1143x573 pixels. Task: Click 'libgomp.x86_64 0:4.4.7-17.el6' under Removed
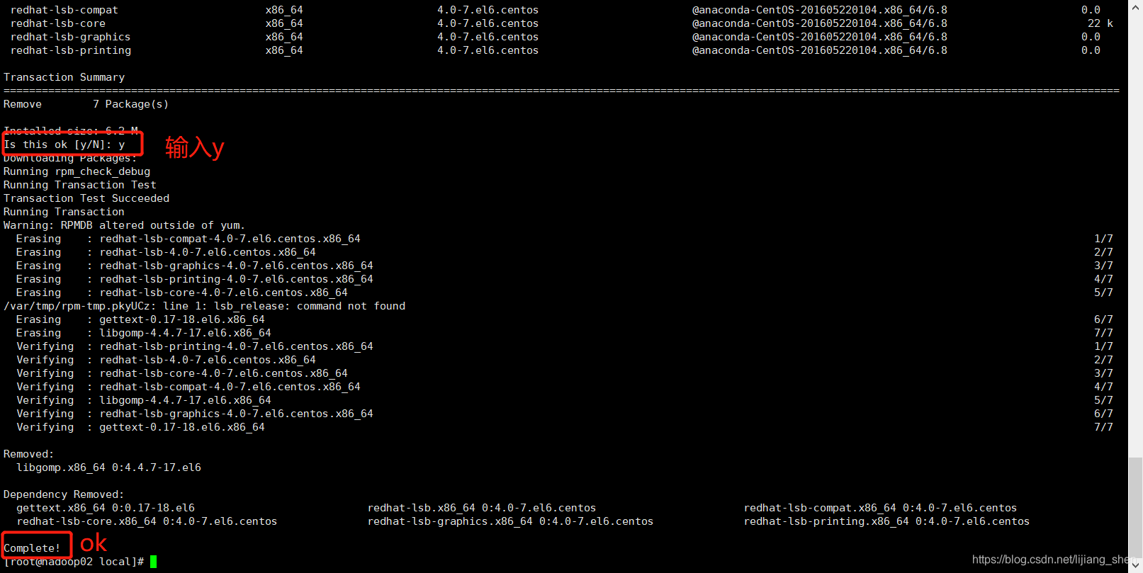coord(108,467)
